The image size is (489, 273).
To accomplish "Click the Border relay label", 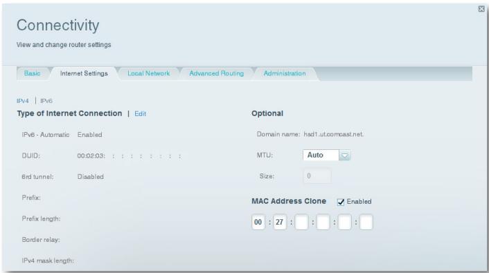I will (41, 240).
